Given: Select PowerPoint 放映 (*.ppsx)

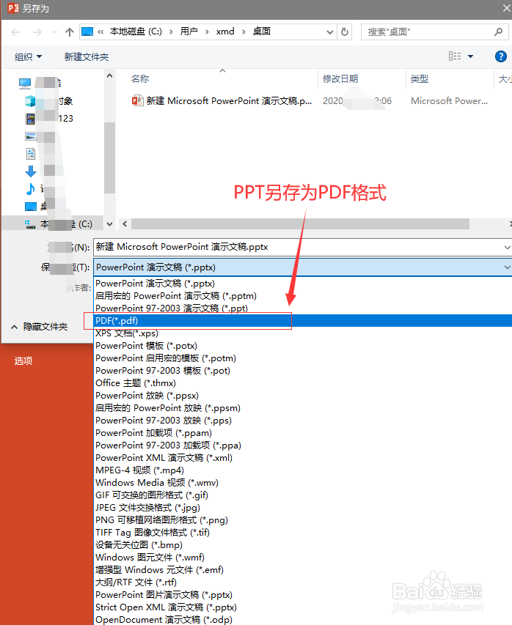Looking at the screenshot, I should click(x=303, y=396).
